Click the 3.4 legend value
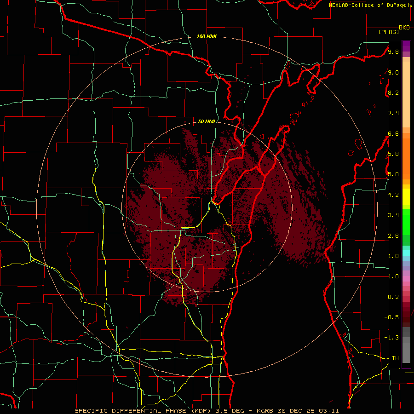 point(393,215)
